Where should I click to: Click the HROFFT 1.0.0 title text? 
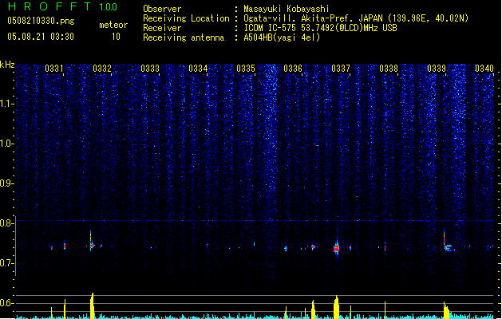(63, 6)
